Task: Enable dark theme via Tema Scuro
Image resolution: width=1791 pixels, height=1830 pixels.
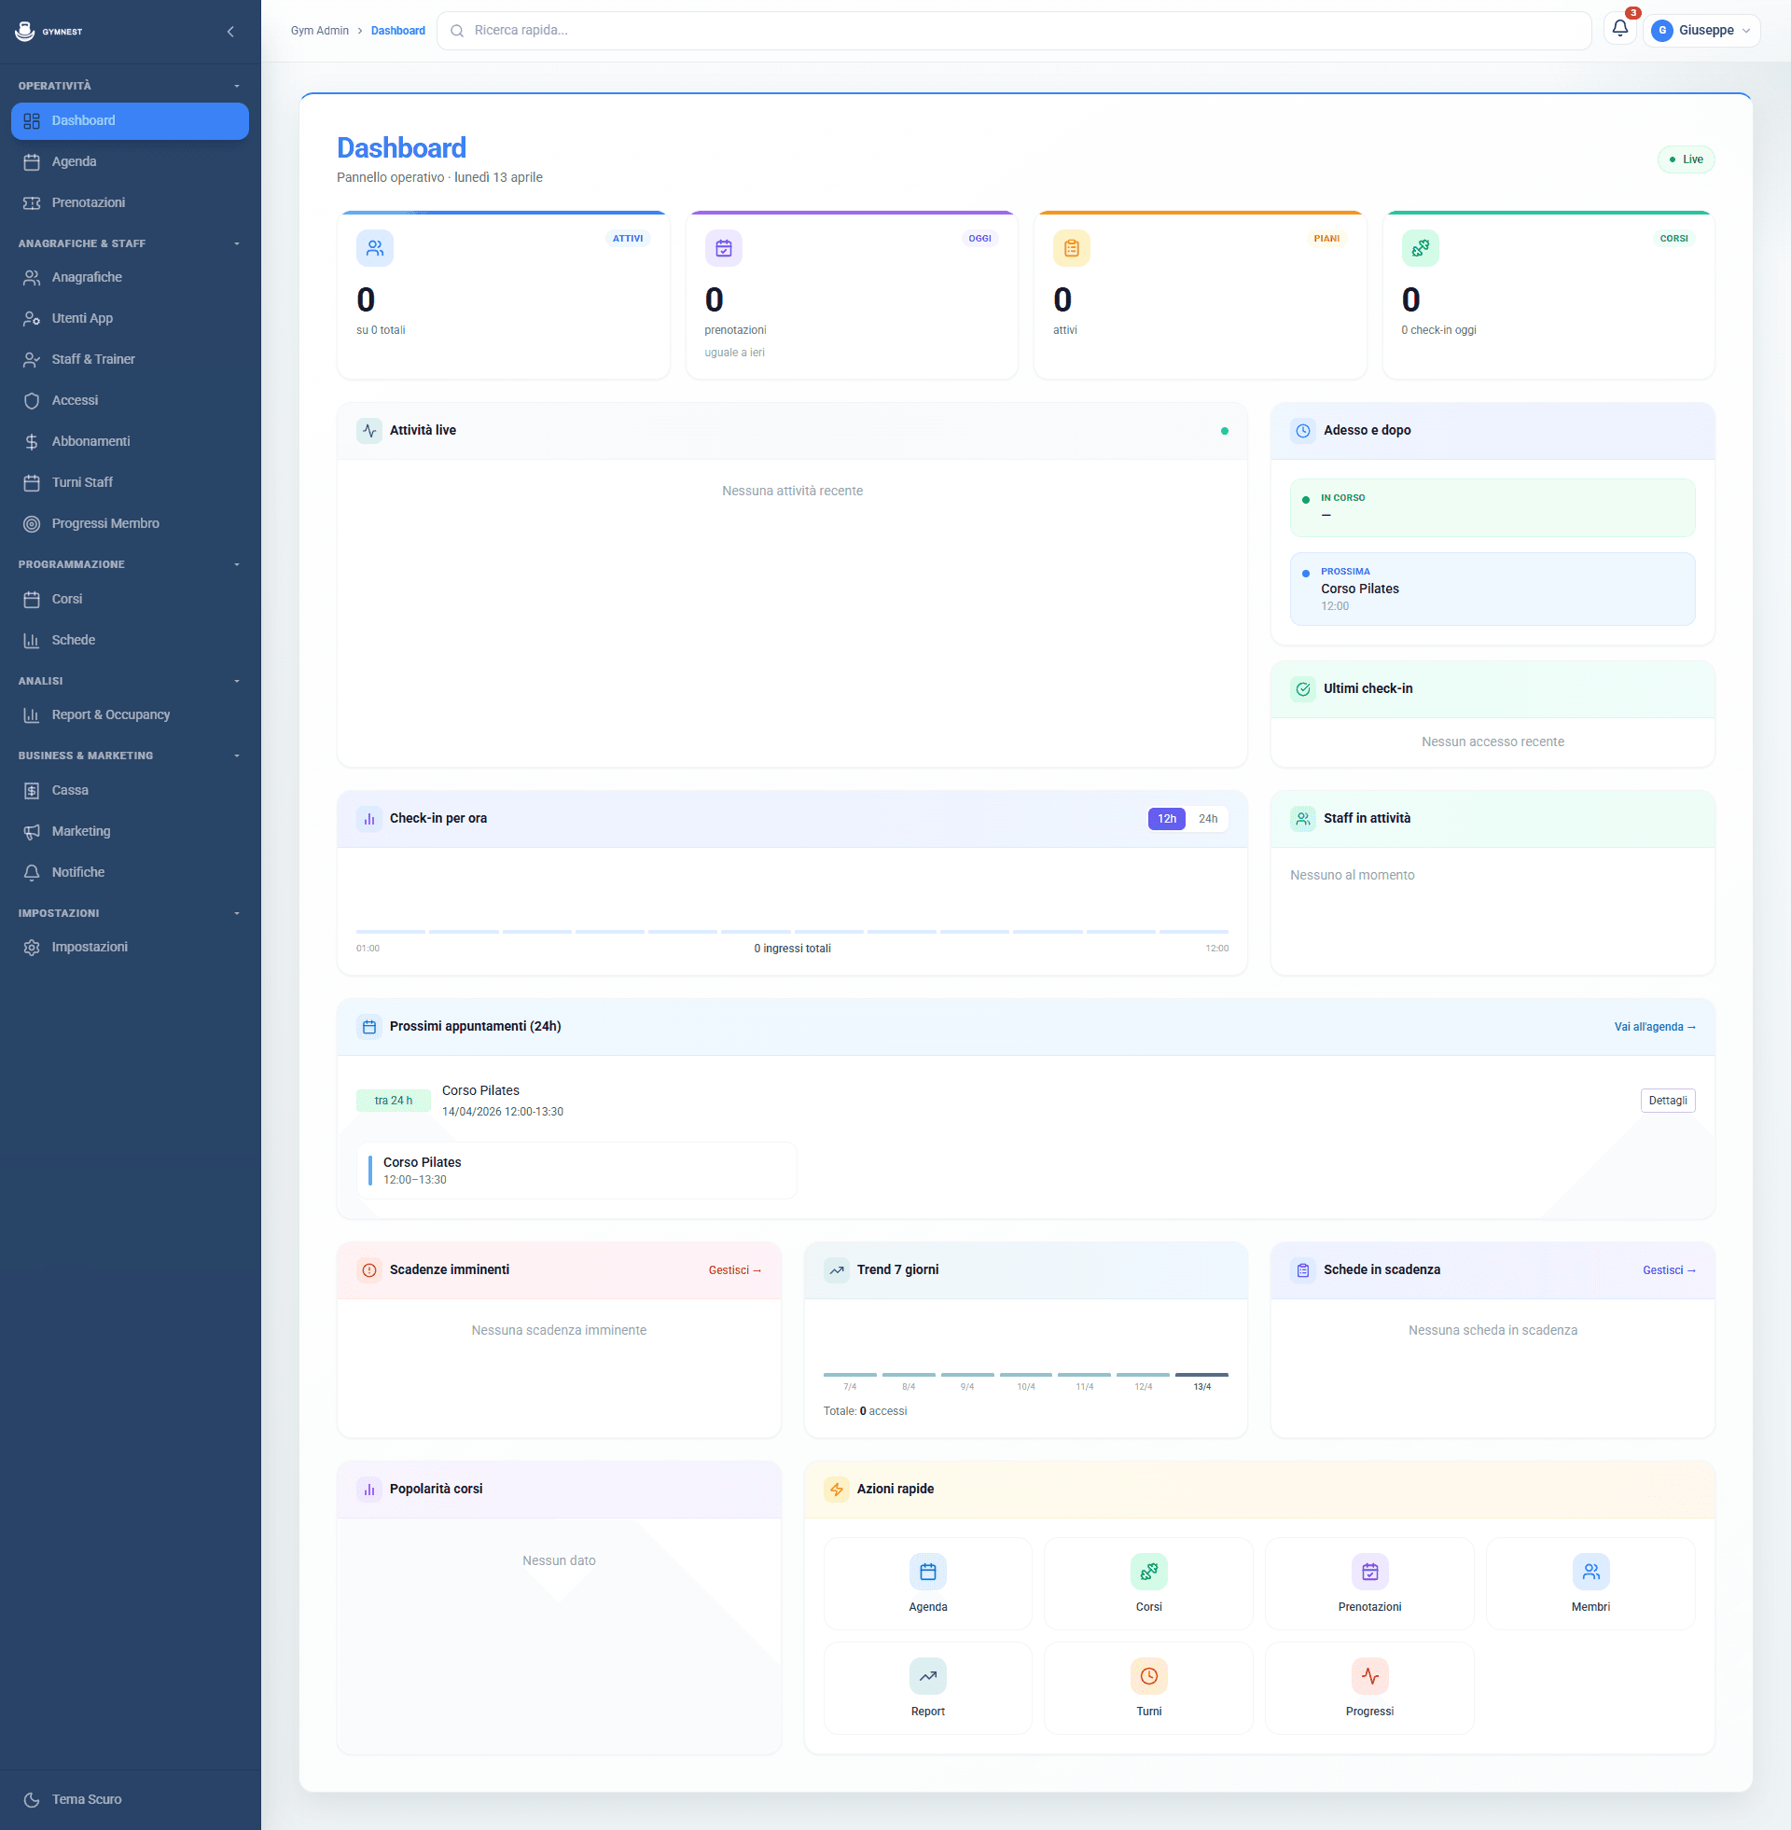Action: 86,1798
